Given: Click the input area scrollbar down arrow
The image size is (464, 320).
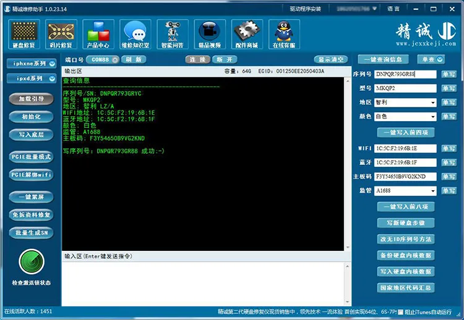Looking at the screenshot, I should coord(348,302).
